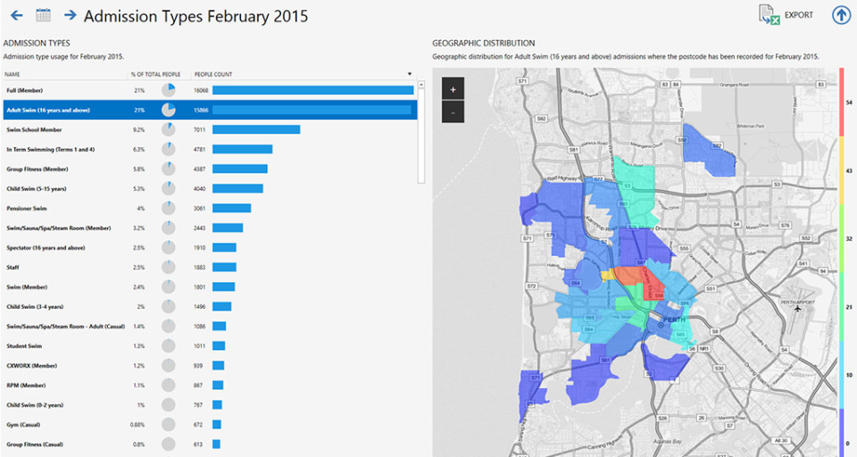Click the Excel export icon
Screen dimensions: 857x457
(x=769, y=15)
